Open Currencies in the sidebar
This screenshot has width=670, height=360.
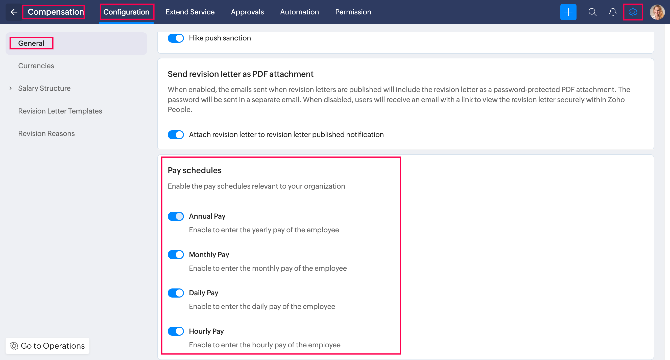36,66
